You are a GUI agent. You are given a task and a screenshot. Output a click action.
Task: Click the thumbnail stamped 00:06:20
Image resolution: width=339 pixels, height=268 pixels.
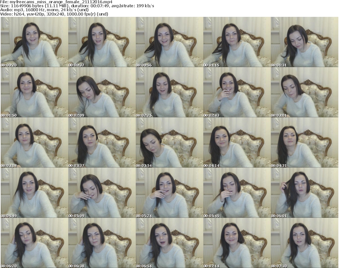pyautogui.click(x=34, y=243)
